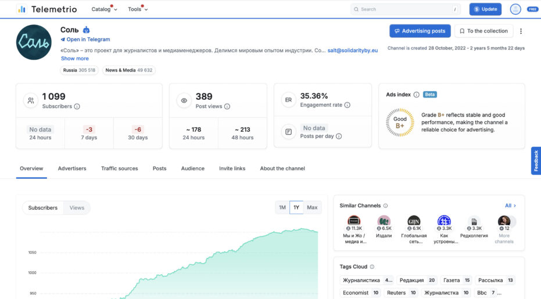This screenshot has width=541, height=299.
Task: Switch to the Overview tab
Action: tap(31, 168)
